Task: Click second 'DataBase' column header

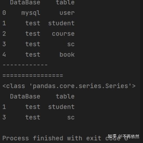Action: [25, 96]
